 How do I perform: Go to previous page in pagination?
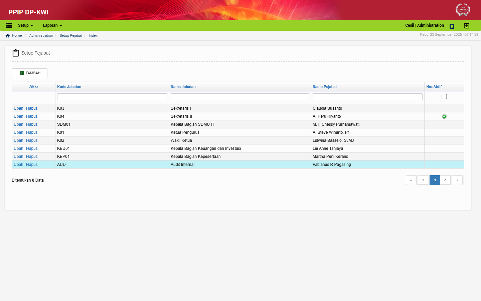pyautogui.click(x=423, y=180)
